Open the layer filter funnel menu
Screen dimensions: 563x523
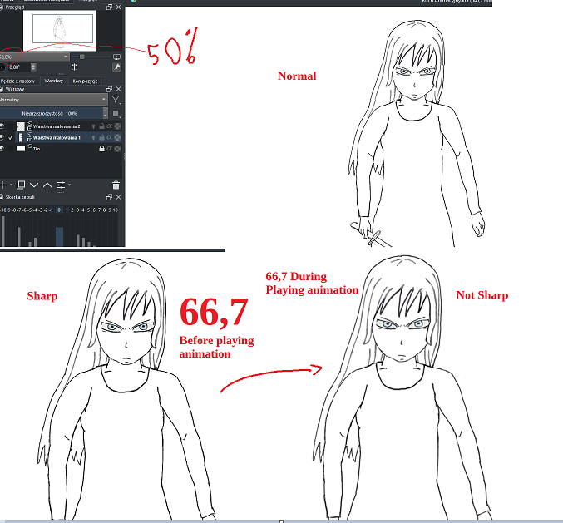coord(116,100)
